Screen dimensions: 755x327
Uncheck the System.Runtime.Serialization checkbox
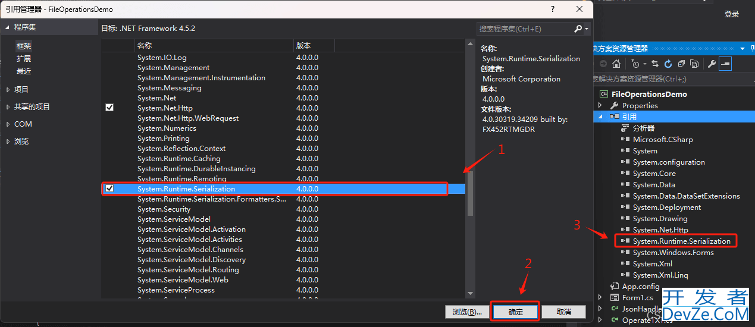[109, 188]
